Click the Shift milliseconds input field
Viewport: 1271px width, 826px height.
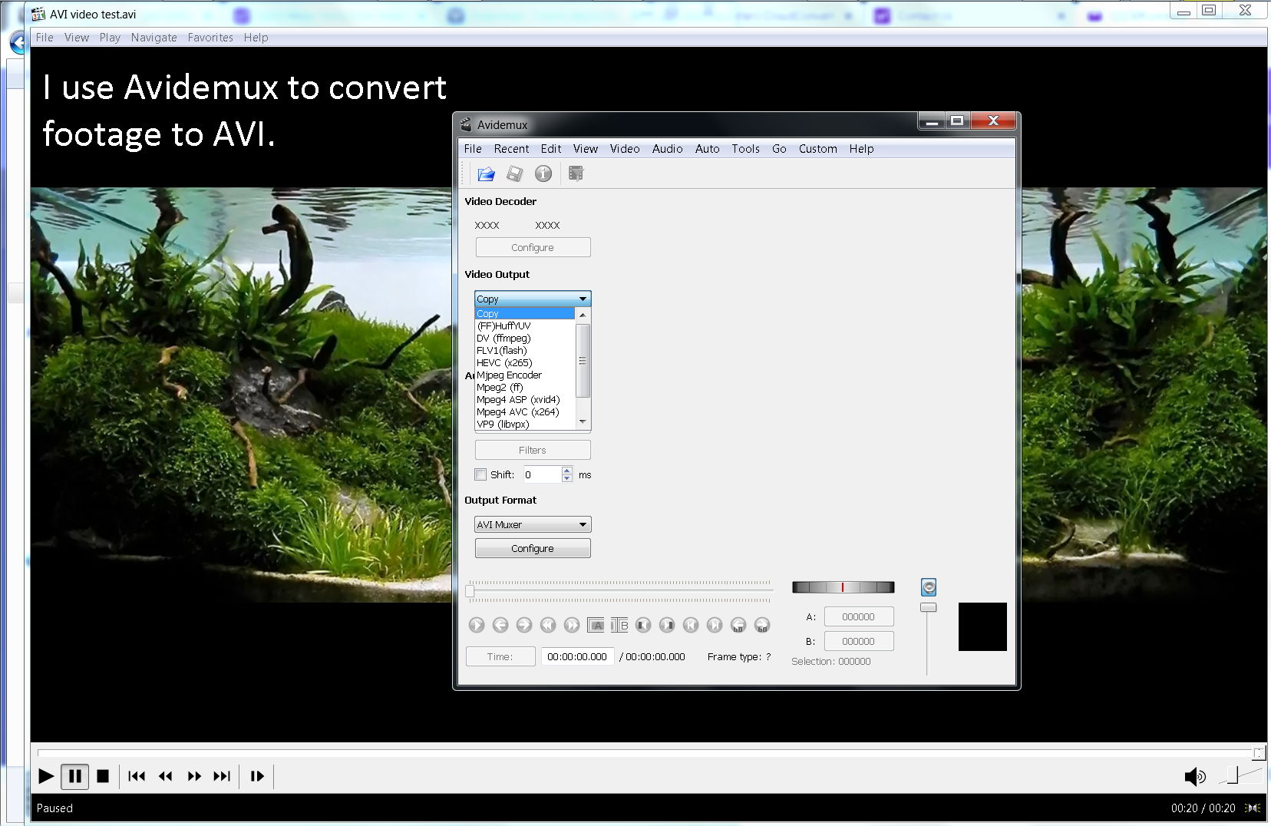543,474
